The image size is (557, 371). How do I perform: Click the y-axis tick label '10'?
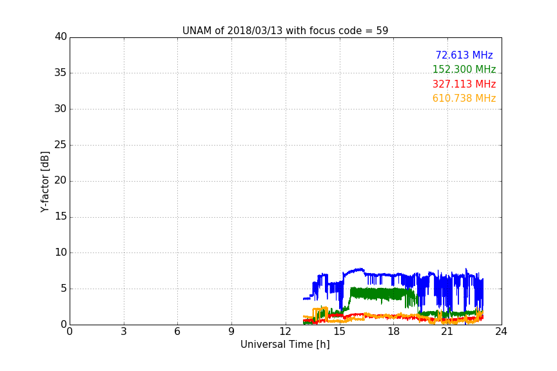tap(61, 252)
